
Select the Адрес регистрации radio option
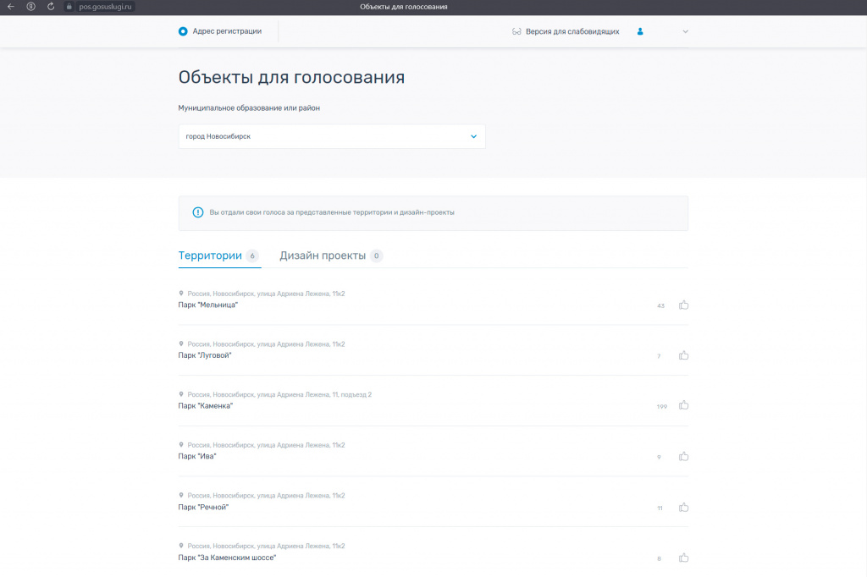tap(183, 31)
